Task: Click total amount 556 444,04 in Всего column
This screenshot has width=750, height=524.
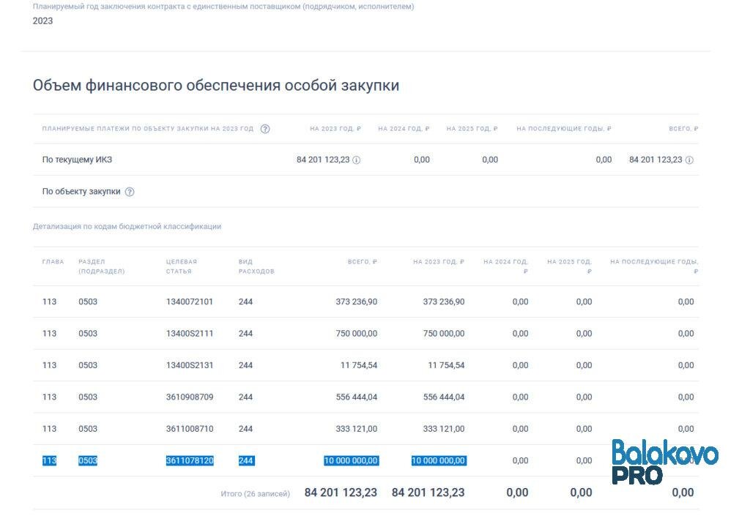Action: 357,397
